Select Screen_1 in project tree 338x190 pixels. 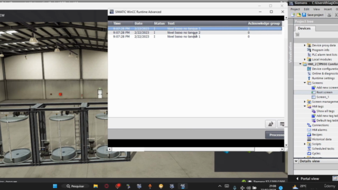coord(323,97)
